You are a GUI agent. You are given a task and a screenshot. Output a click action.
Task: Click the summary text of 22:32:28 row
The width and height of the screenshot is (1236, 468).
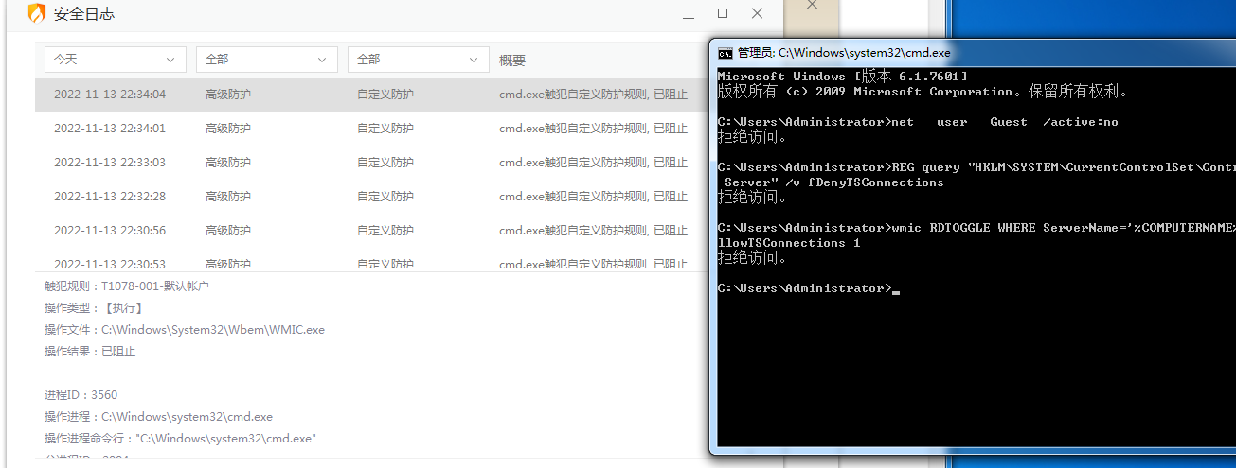click(x=594, y=197)
